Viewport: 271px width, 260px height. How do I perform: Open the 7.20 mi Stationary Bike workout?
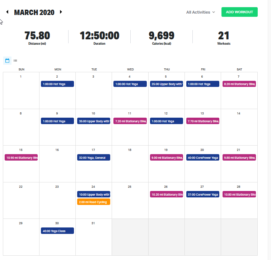tap(130, 121)
